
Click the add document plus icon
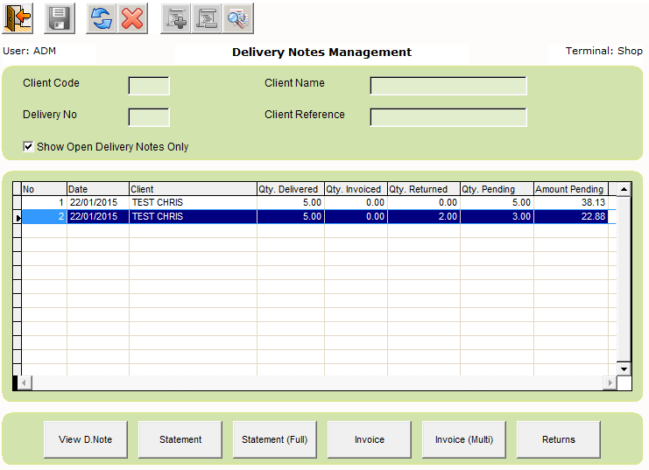pyautogui.click(x=177, y=18)
